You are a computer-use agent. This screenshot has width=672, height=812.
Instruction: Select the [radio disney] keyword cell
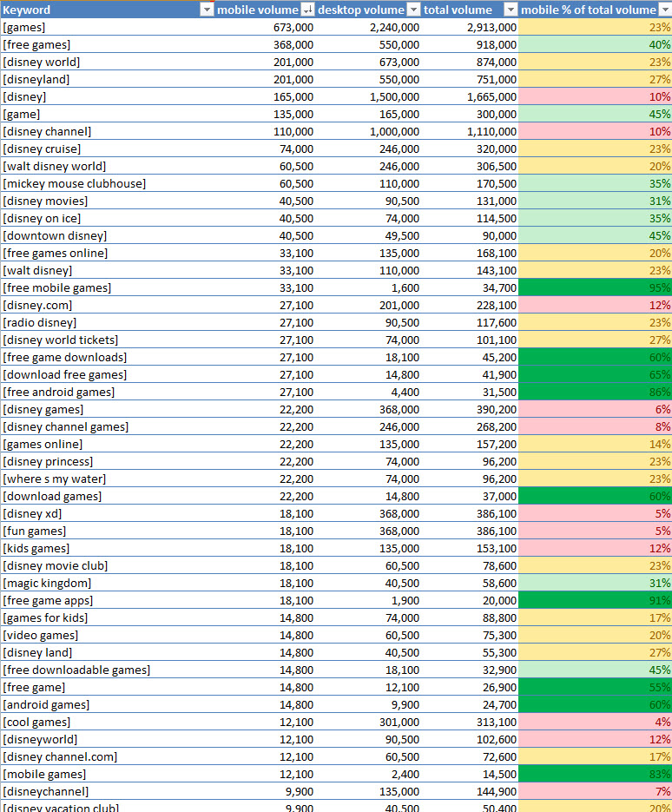(107, 322)
